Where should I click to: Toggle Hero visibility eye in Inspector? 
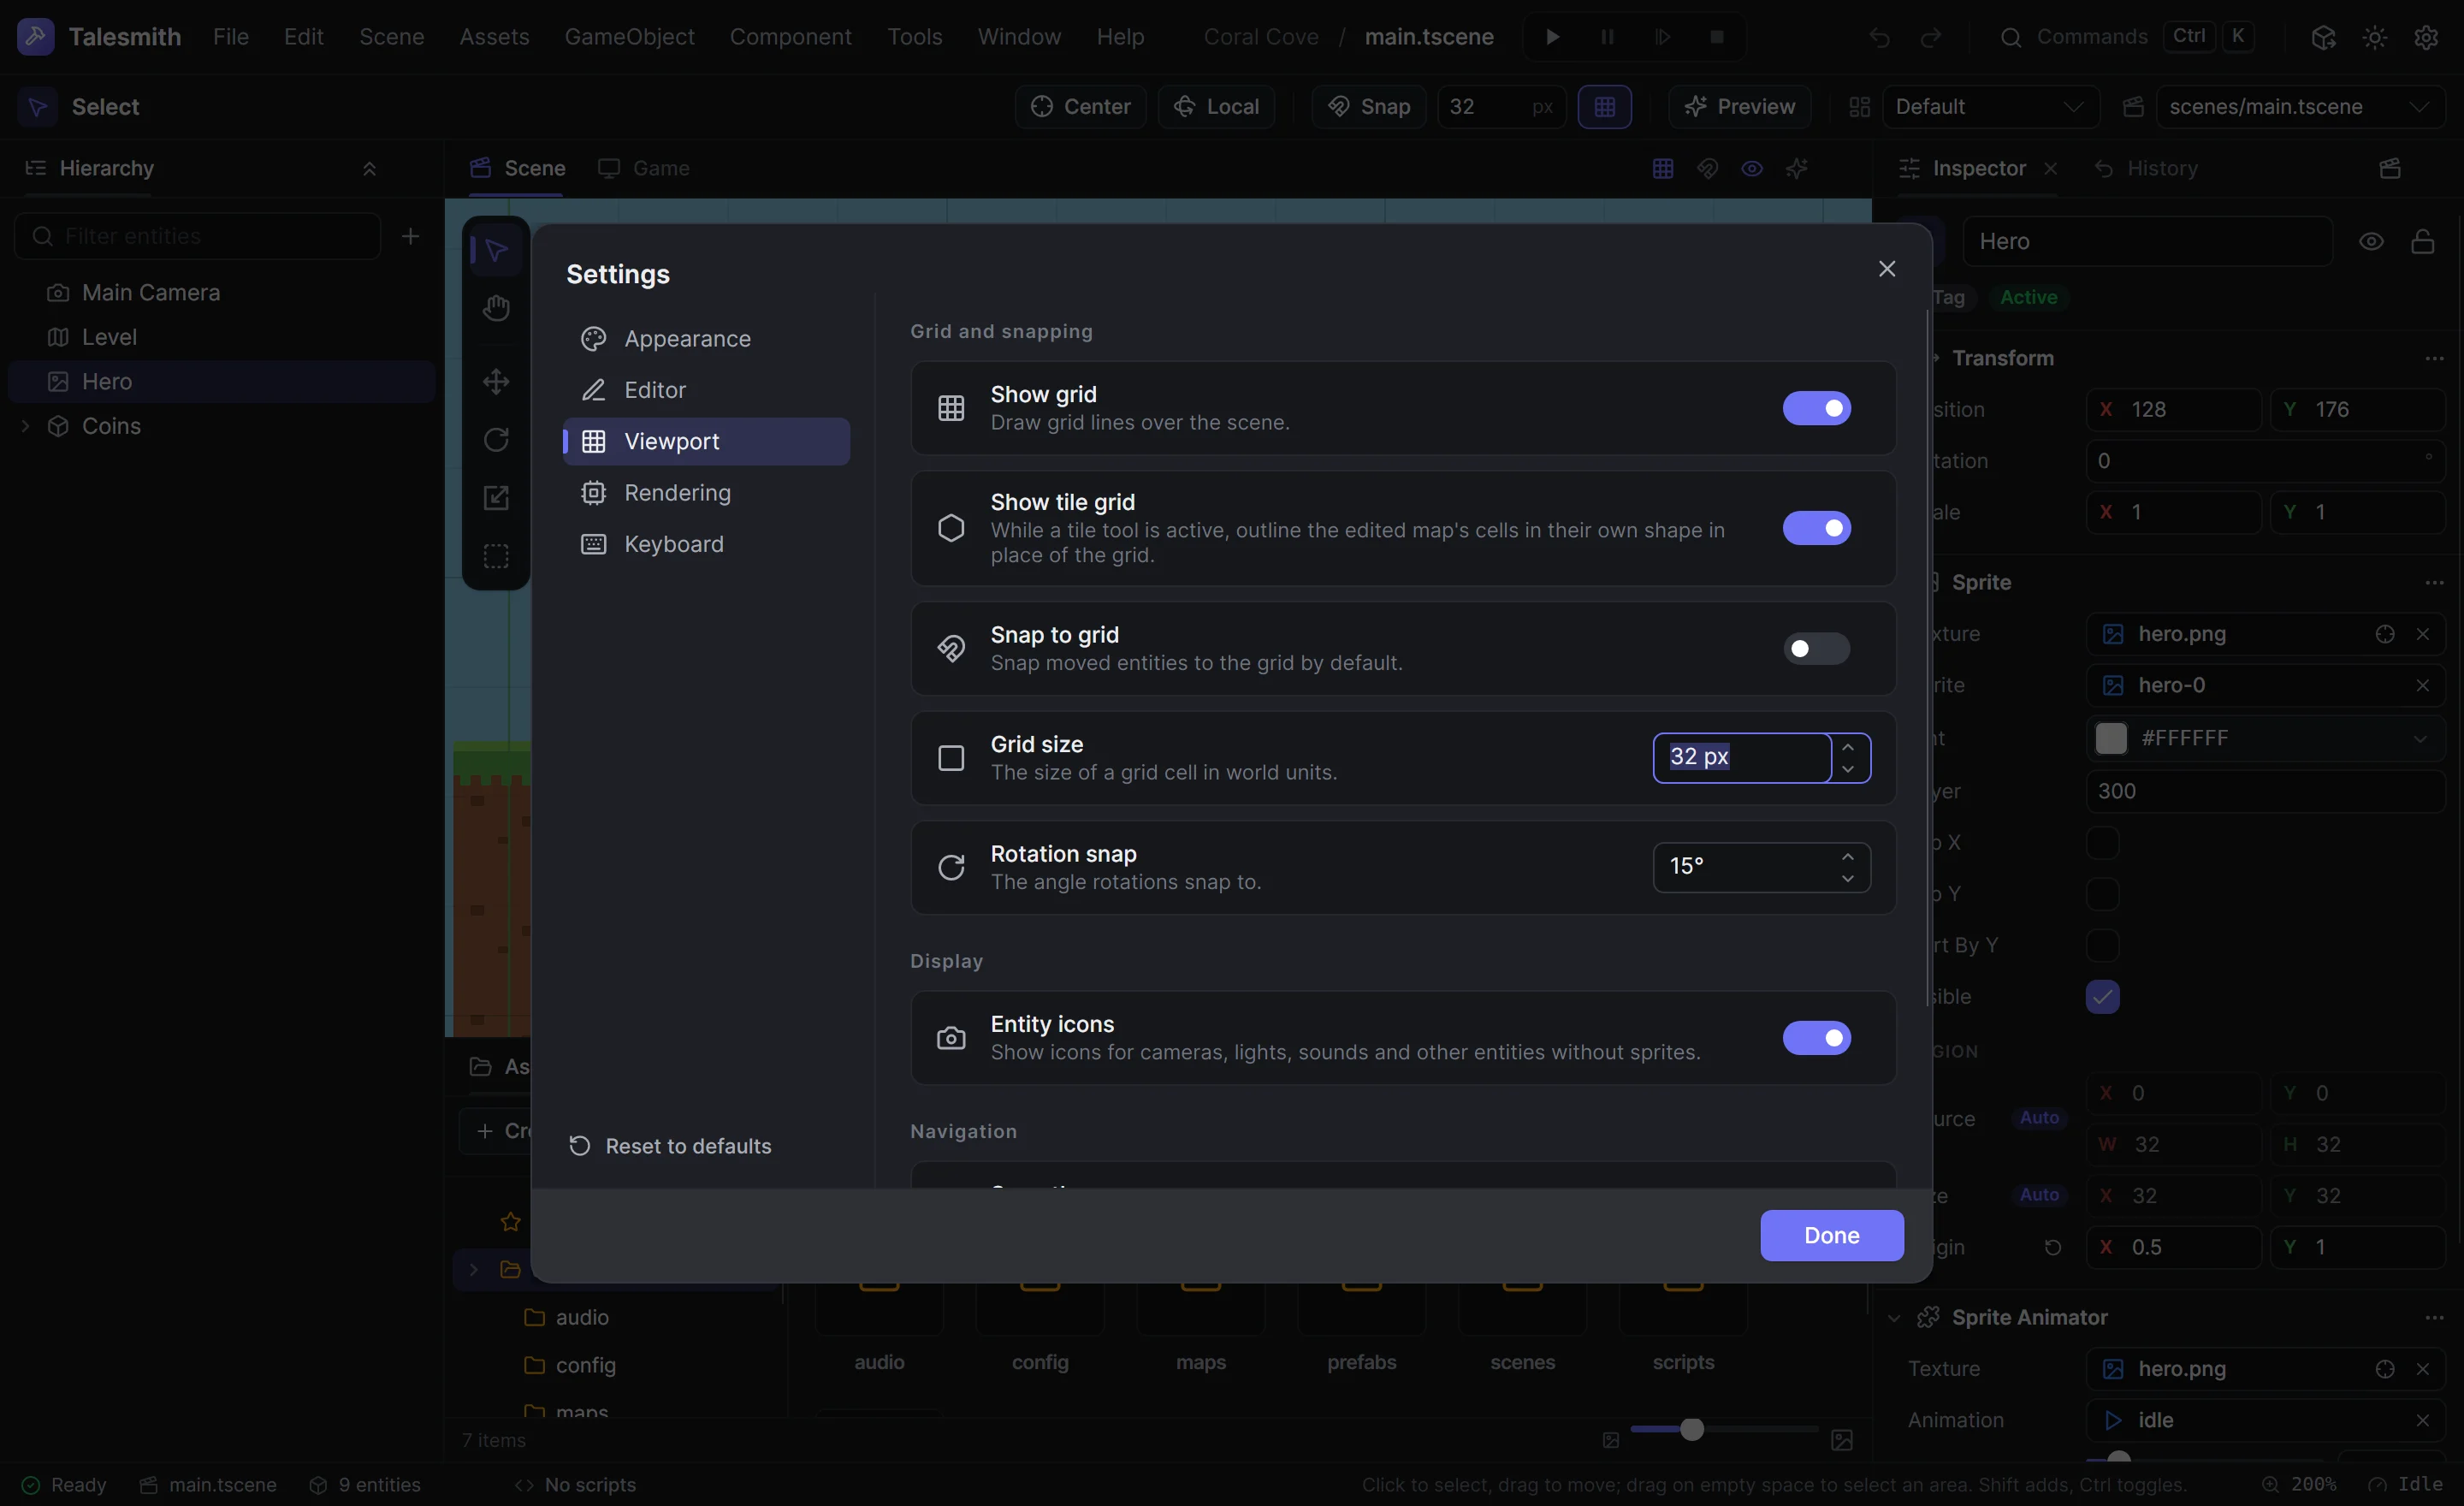pos(2371,241)
